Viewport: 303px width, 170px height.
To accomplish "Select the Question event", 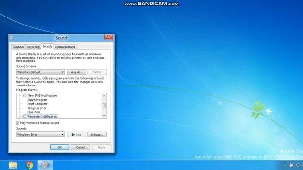I will point(34,112).
